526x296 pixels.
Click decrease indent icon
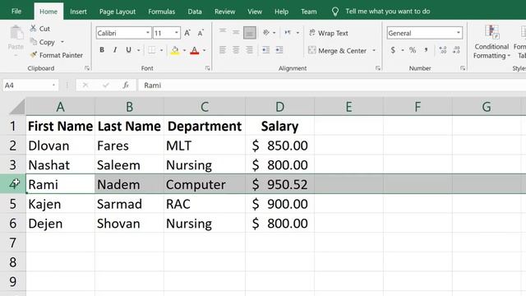(x=265, y=50)
